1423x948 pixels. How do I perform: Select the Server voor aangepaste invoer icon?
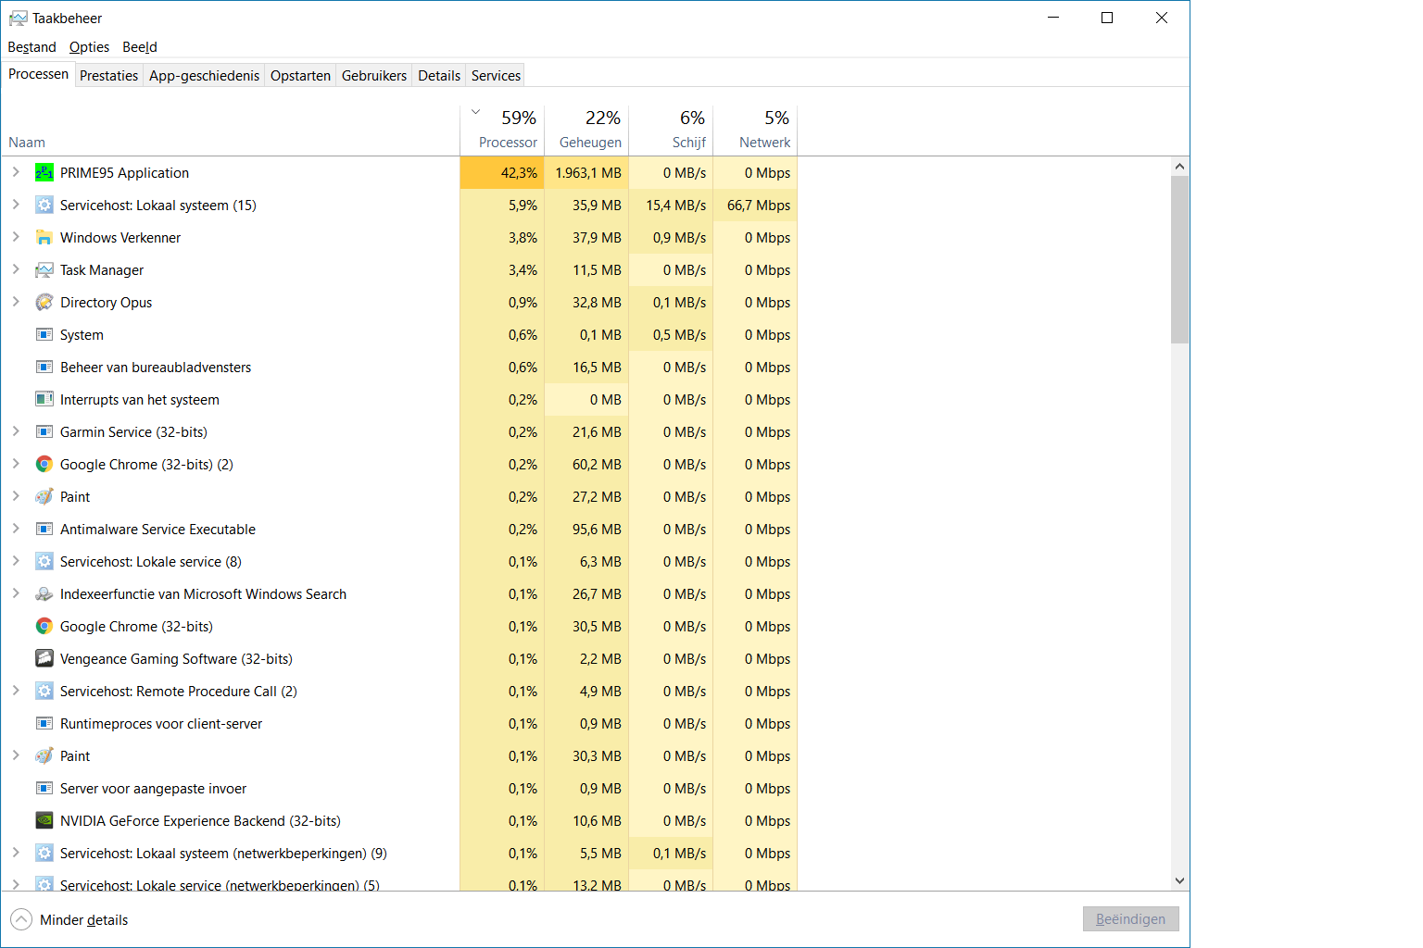[44, 788]
